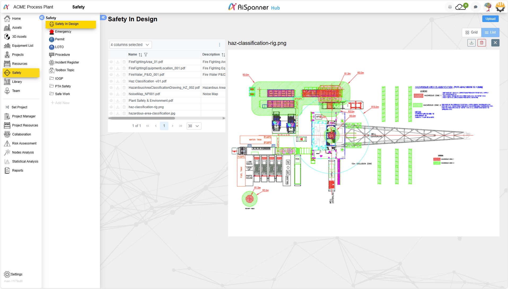Delete the previewed image with red trash icon
Screen dimensions: 508x289
pos(481,43)
